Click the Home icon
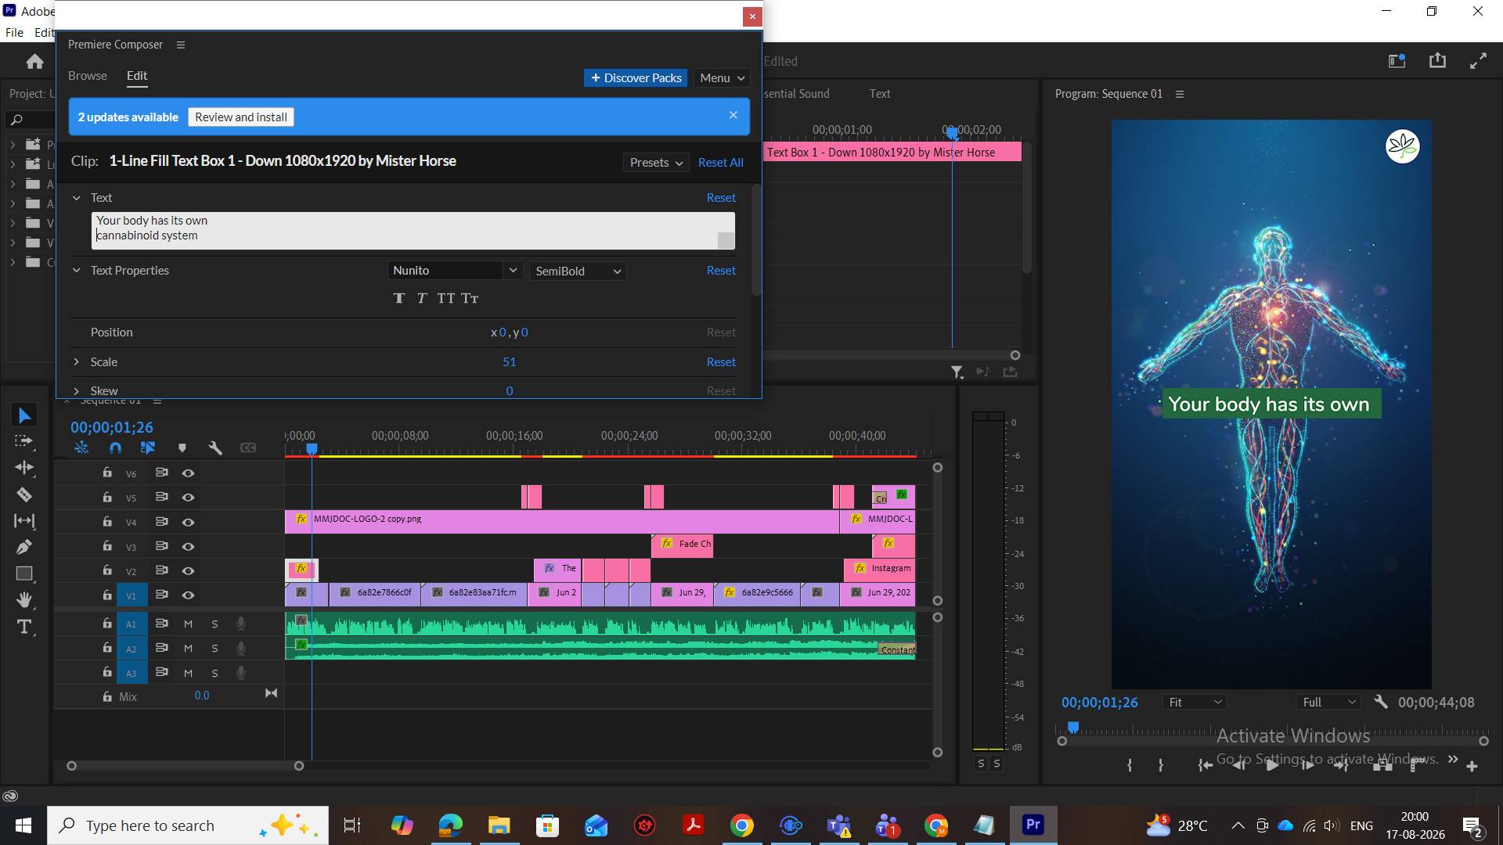1503x845 pixels. [x=34, y=61]
